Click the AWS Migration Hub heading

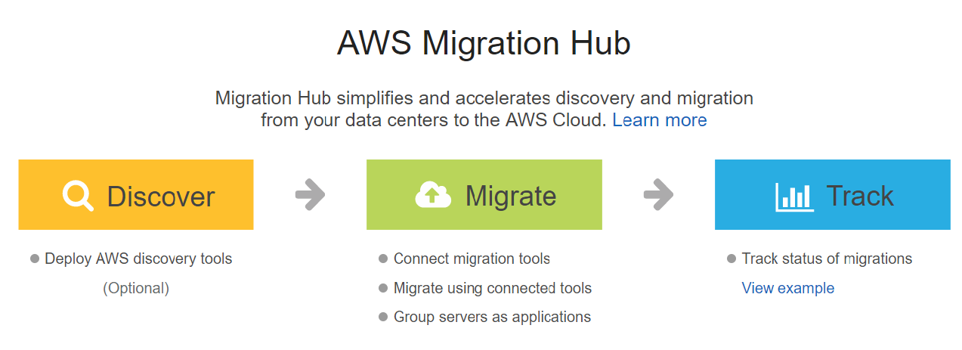click(x=484, y=43)
